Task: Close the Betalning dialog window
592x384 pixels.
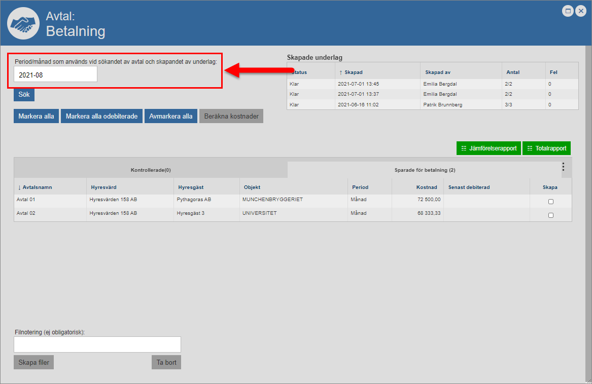Action: 580,11
